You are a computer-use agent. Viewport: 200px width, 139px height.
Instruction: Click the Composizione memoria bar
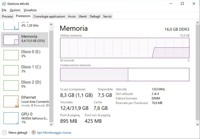(125, 75)
